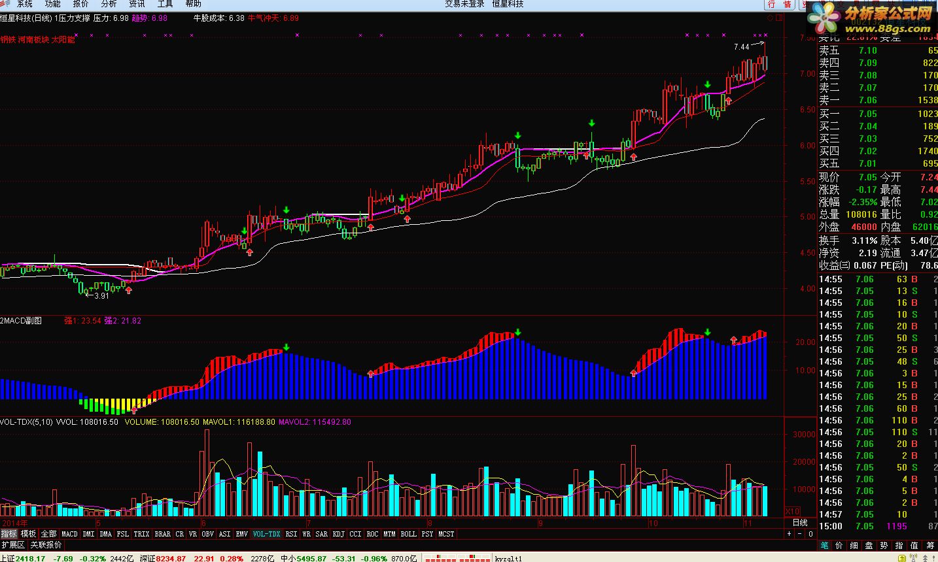Switch indicator to MTM
Screen dimensions: 938x562
[x=389, y=534]
